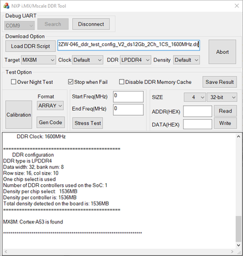Viewport: 243px width, 256px height.
Task: Click the Start Freq(MHz) input field
Action: pyautogui.click(x=129, y=97)
